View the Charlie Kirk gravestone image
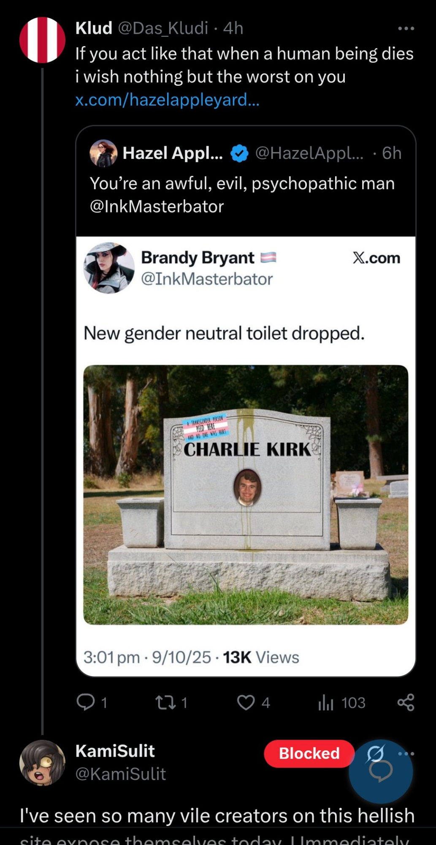Image resolution: width=436 pixels, height=845 pixels. [246, 495]
